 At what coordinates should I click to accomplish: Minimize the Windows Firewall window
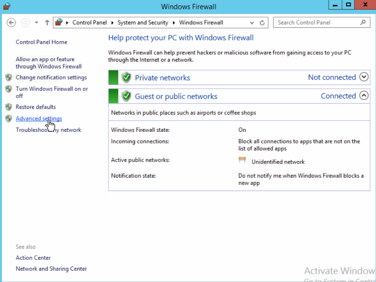coord(335,5)
